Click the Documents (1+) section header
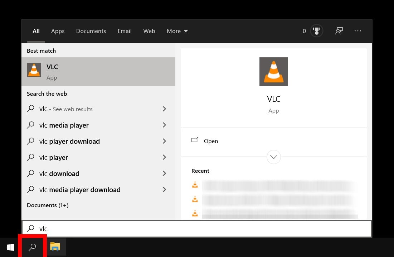 pyautogui.click(x=48, y=205)
